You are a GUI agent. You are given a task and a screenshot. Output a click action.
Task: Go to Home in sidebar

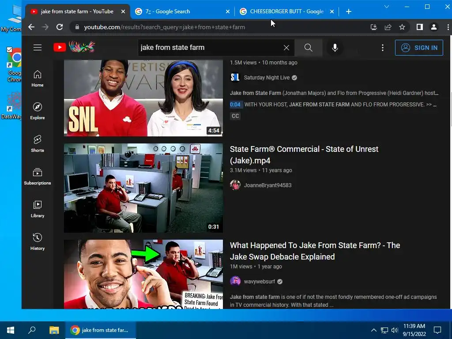tap(38, 79)
